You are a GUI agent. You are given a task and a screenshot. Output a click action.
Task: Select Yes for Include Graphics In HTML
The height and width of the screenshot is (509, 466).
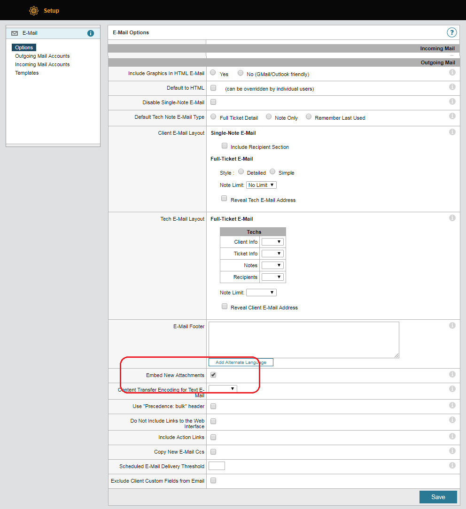pos(213,73)
